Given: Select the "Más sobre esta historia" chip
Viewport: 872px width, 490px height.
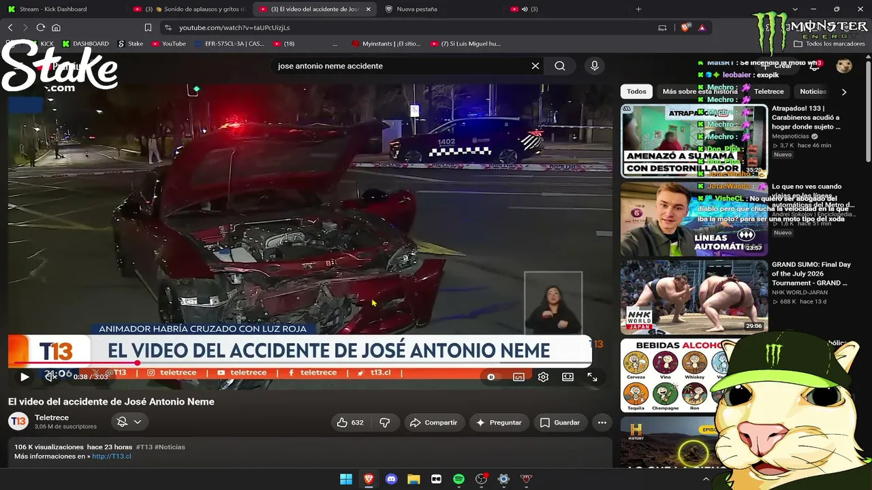Looking at the screenshot, I should [700, 91].
